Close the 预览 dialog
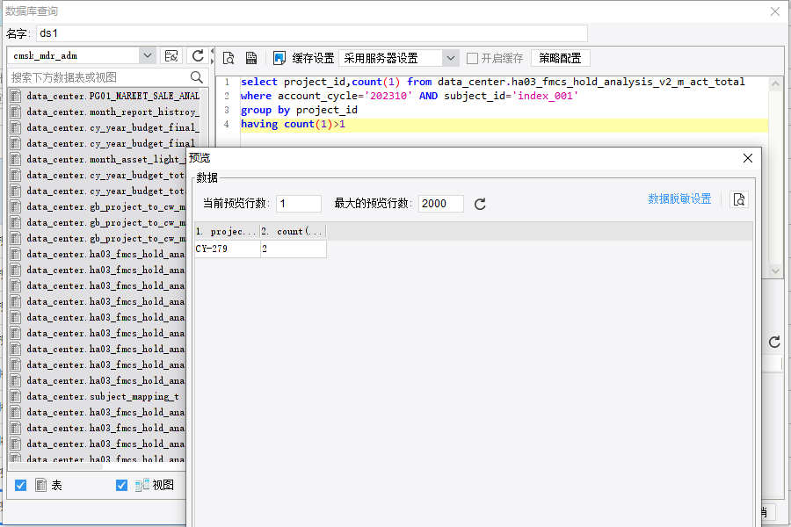Viewport: 791px width, 527px height. pos(748,158)
